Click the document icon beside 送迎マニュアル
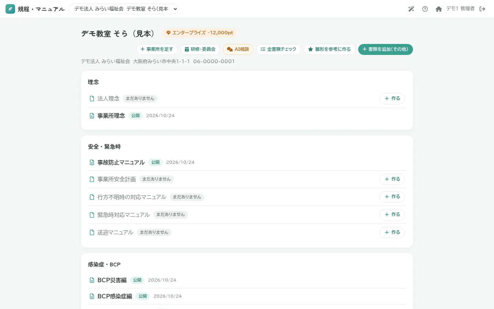The image size is (494, 309). pos(92,232)
